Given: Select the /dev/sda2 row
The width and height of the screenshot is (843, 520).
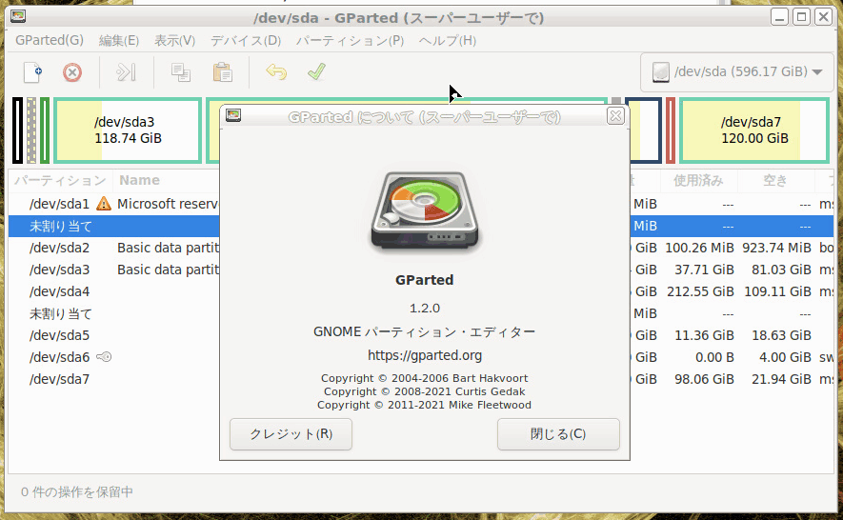Looking at the screenshot, I should click(x=421, y=248).
